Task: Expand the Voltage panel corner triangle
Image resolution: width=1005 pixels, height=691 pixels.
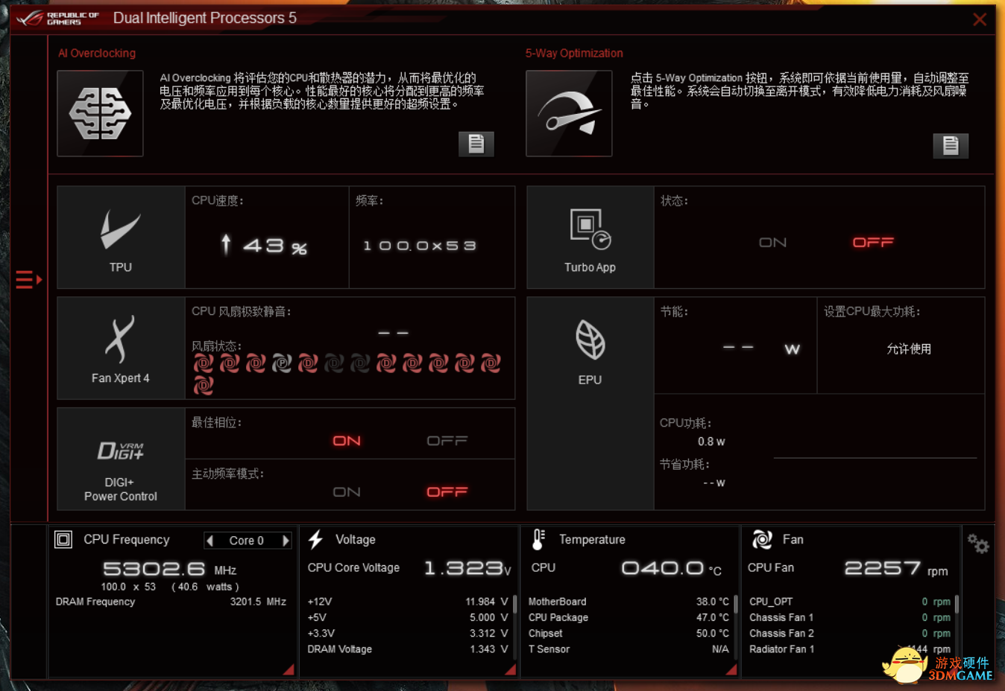Action: tap(511, 669)
